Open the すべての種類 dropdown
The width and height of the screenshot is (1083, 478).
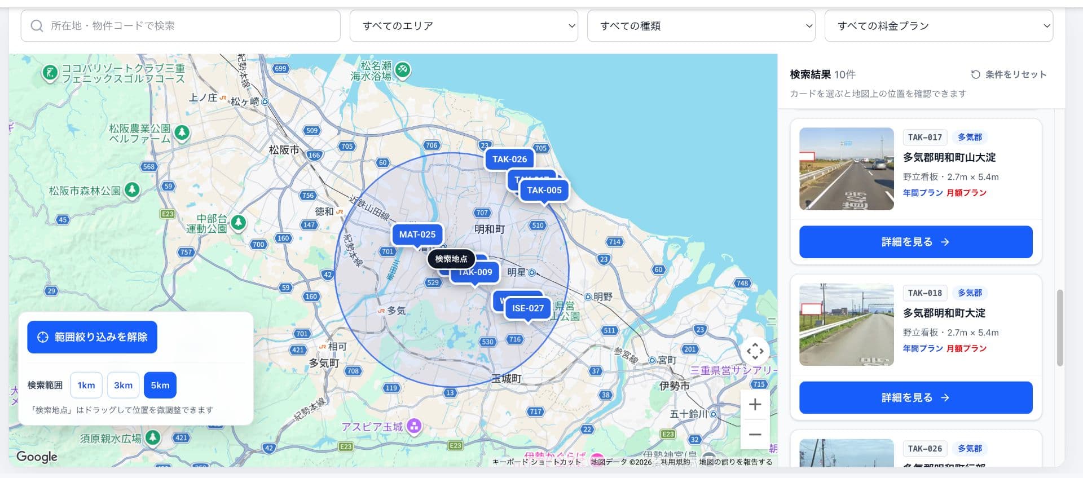(x=701, y=26)
